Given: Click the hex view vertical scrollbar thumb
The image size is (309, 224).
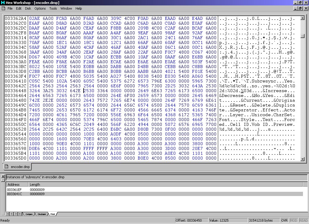Looking at the screenshot, I should pos(302,36).
